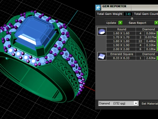Click the 0.18tw weight cell

click(x=151, y=49)
